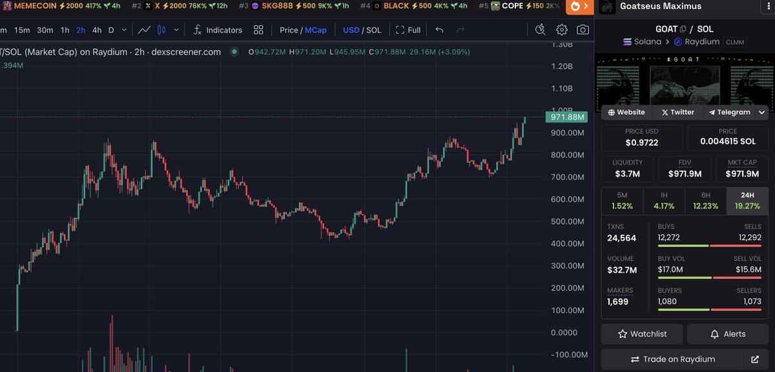775x372 pixels.
Task: Click the orange trending flame button
Action: (x=579, y=6)
